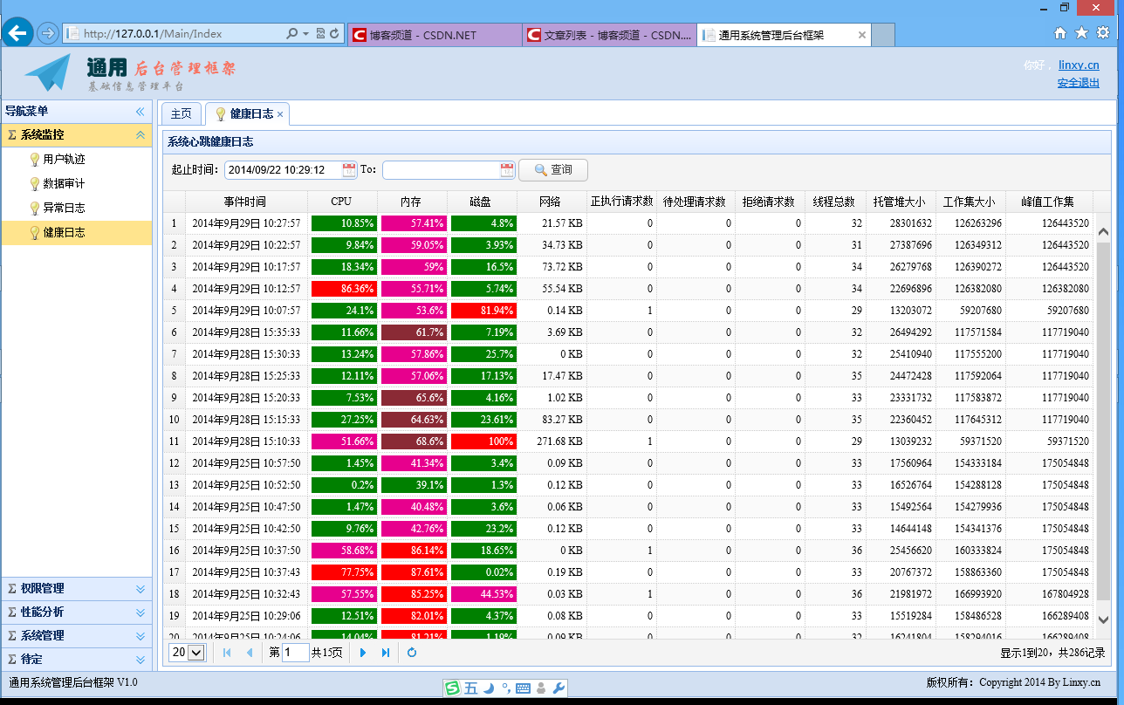The image size is (1124, 705).
Task: Click the 查询 search button
Action: click(553, 170)
